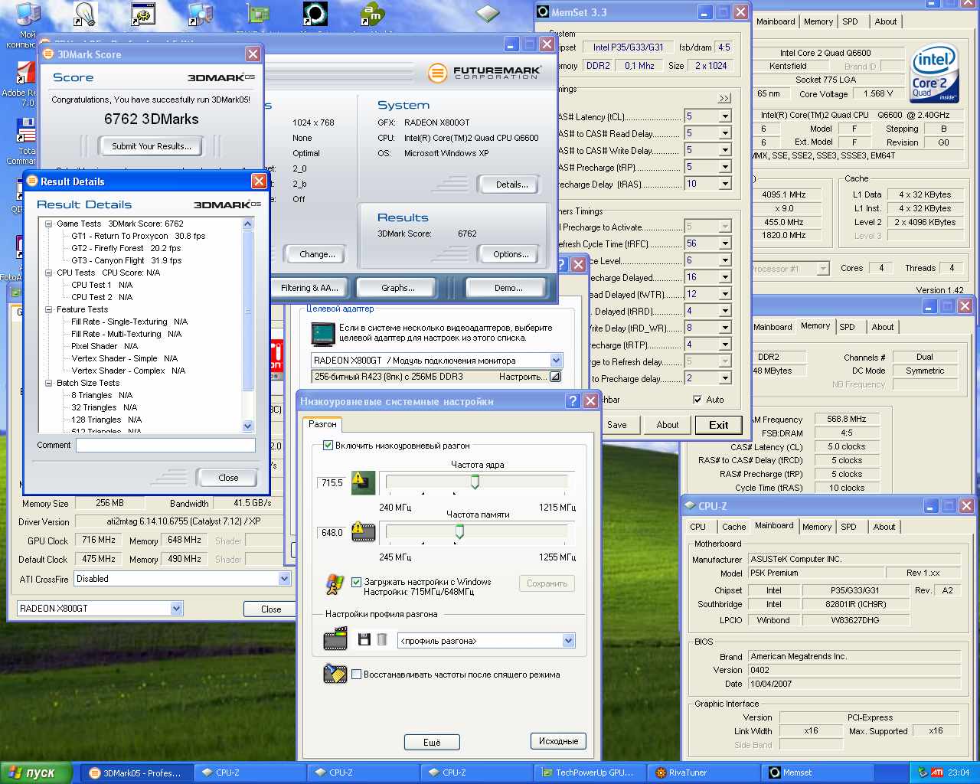This screenshot has width=980, height=784.
Task: Click the Graphs button in 3DMark05
Action: click(397, 288)
